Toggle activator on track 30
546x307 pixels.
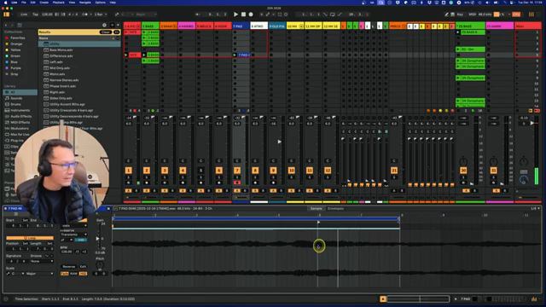tap(463, 171)
